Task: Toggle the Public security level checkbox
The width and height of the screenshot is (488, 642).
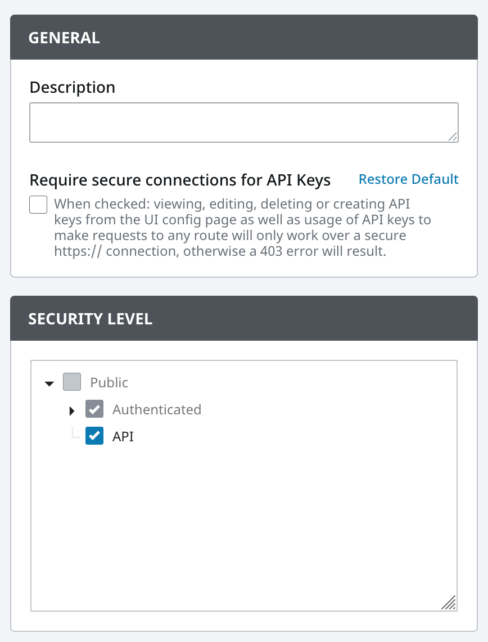Action: coord(72,382)
